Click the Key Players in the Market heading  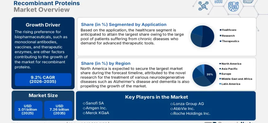click(156, 97)
